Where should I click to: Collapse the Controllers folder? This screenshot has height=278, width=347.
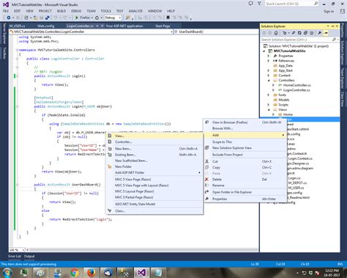point(269,80)
